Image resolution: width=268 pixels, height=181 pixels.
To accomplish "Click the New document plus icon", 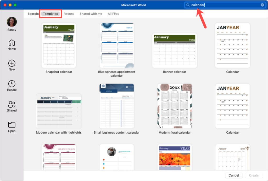I will click(x=12, y=63).
